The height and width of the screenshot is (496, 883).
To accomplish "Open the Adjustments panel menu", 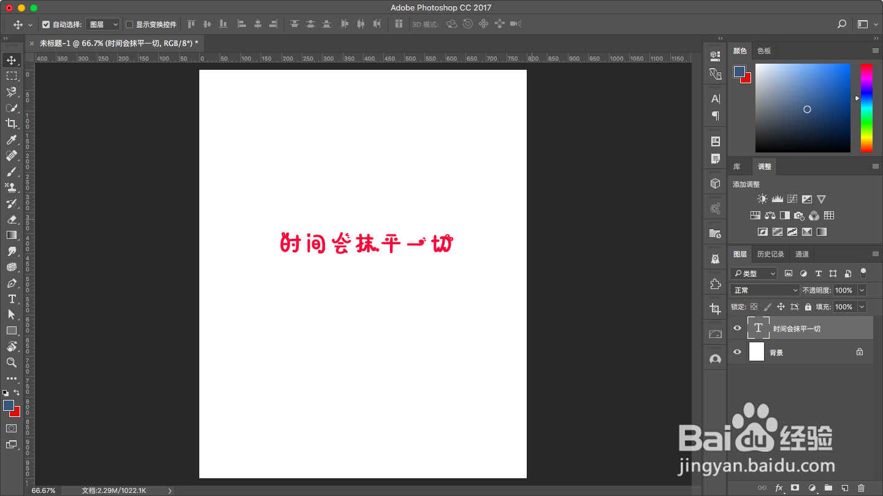I will [x=876, y=167].
